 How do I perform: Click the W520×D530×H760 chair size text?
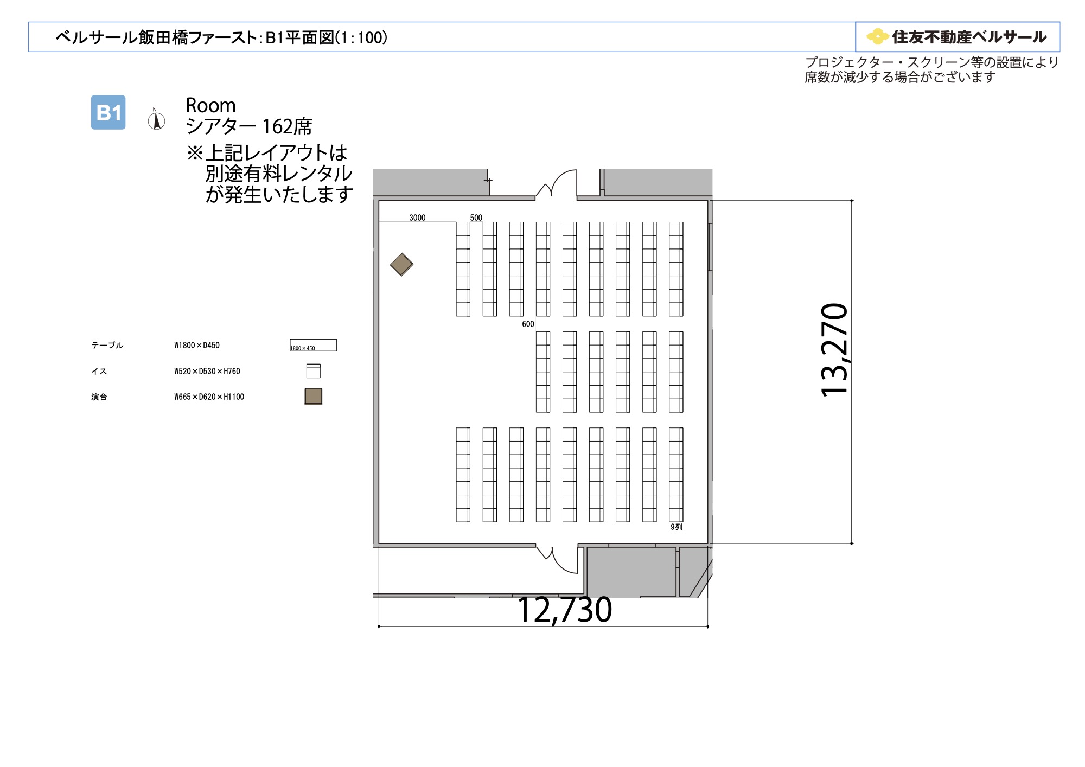207,371
